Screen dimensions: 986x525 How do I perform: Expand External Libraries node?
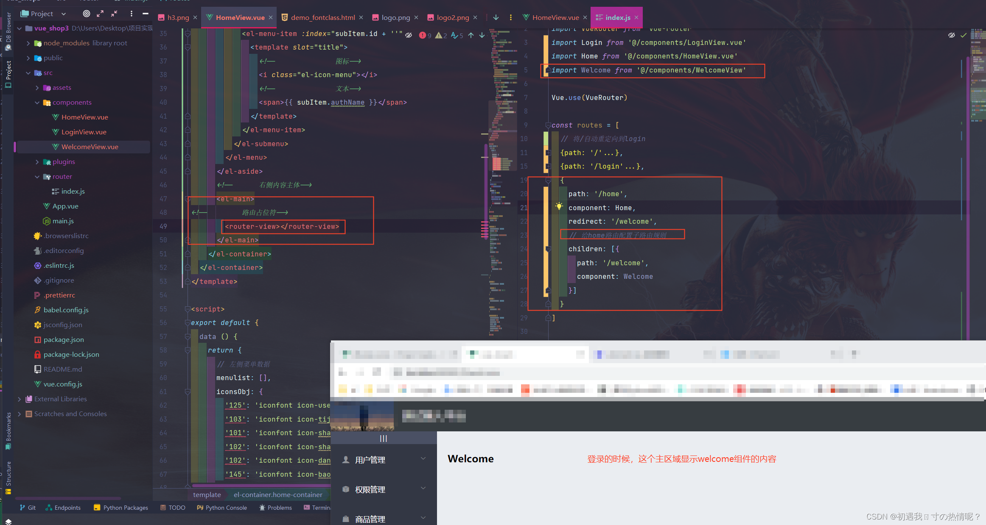point(20,399)
